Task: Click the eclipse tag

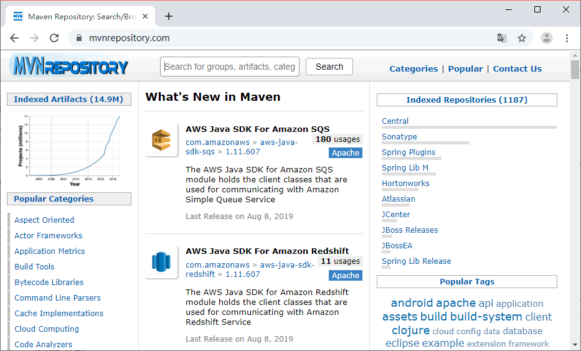Action: pyautogui.click(x=402, y=344)
